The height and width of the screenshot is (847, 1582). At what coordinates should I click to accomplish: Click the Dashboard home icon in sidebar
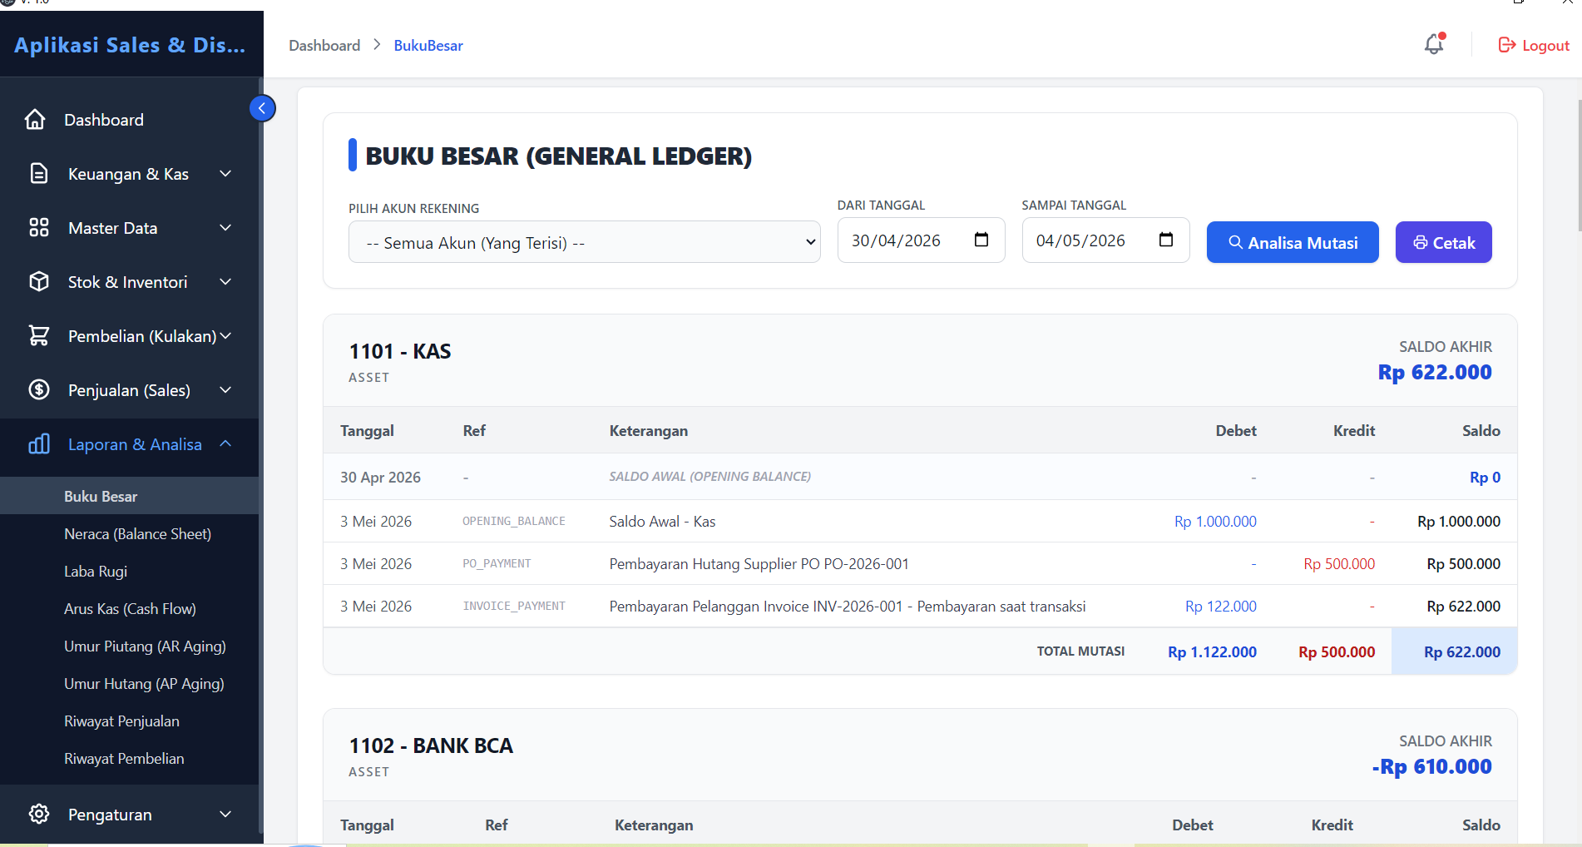tap(35, 120)
